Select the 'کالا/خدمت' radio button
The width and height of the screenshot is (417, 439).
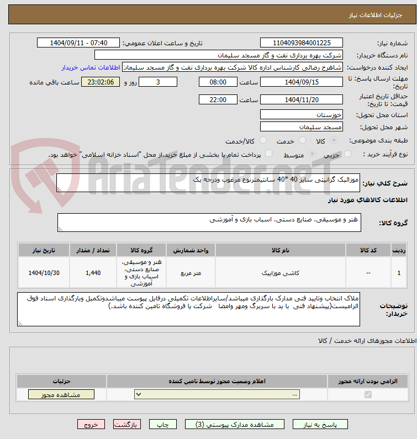coord(263,140)
